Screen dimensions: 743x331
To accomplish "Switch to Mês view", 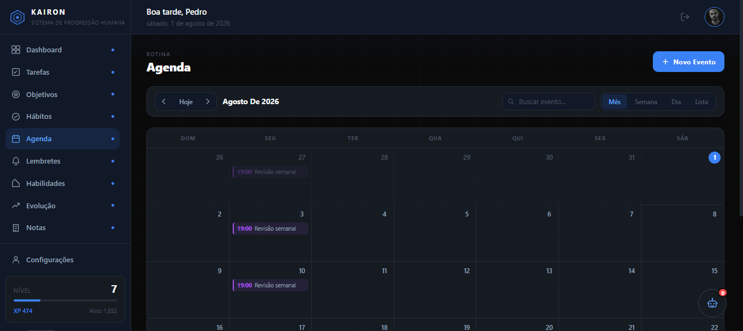I will tap(615, 102).
